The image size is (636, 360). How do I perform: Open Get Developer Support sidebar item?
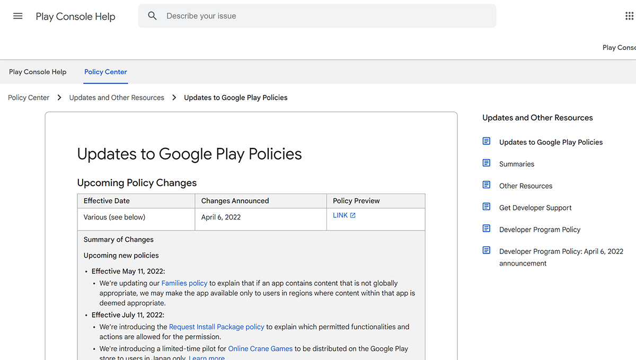tap(535, 207)
